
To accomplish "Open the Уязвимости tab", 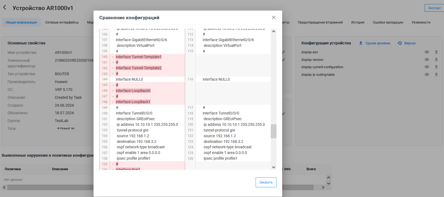I will point(421,22).
